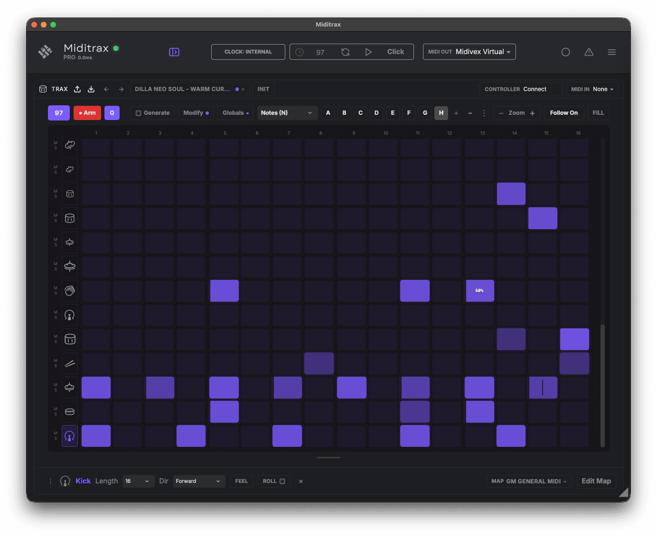This screenshot has width=657, height=537.
Task: Select pattern H tab
Action: tap(441, 113)
